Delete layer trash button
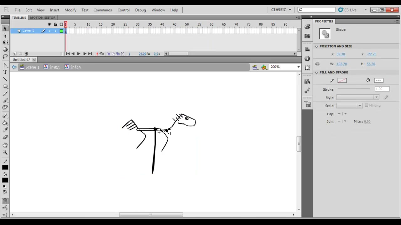The height and width of the screenshot is (225, 401). click(26, 54)
